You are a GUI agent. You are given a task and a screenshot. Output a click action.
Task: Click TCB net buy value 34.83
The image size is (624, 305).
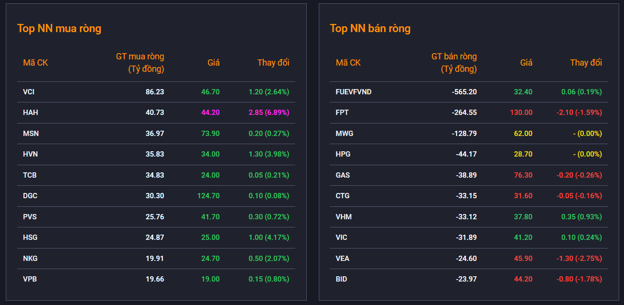click(x=155, y=175)
